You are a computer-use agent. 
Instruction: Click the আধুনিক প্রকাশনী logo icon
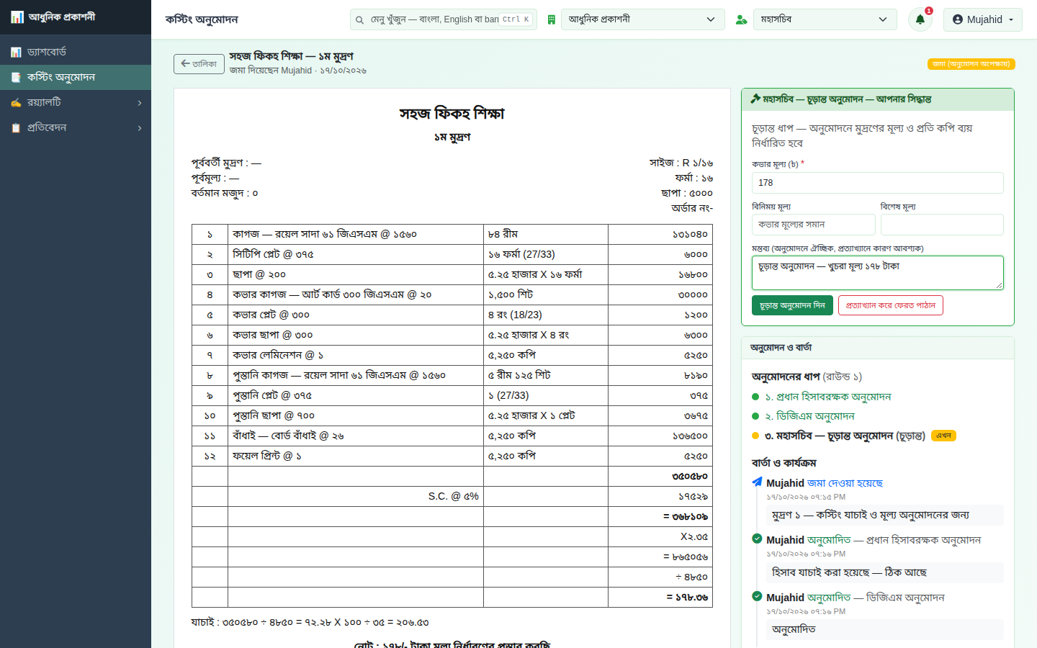click(x=17, y=17)
